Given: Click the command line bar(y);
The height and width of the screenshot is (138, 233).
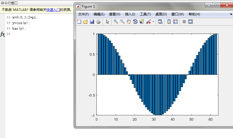Looking at the screenshot, I should click(19, 29).
